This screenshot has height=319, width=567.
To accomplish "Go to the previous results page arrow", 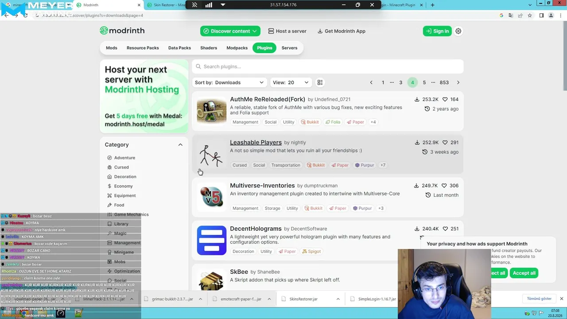I will point(371,82).
